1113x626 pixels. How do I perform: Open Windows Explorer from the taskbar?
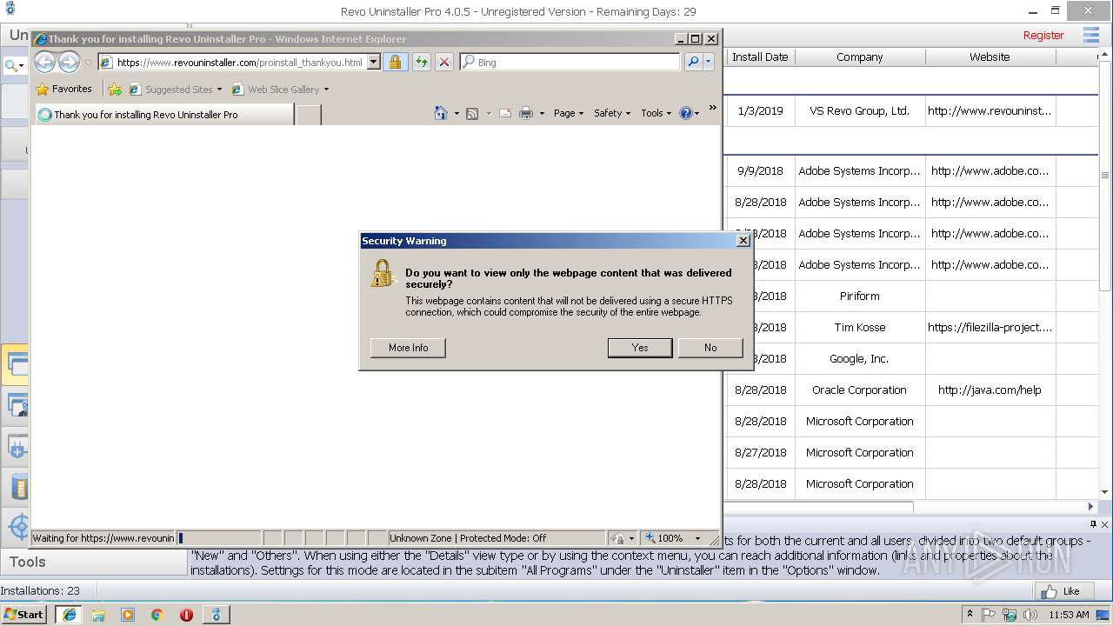tap(98, 615)
